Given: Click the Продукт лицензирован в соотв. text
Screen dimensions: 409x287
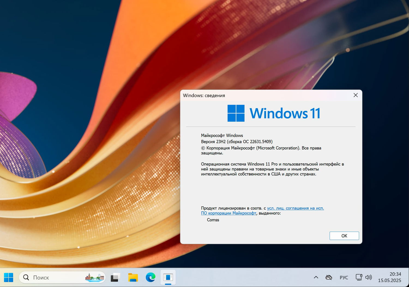Looking at the screenshot, I should (233, 208).
